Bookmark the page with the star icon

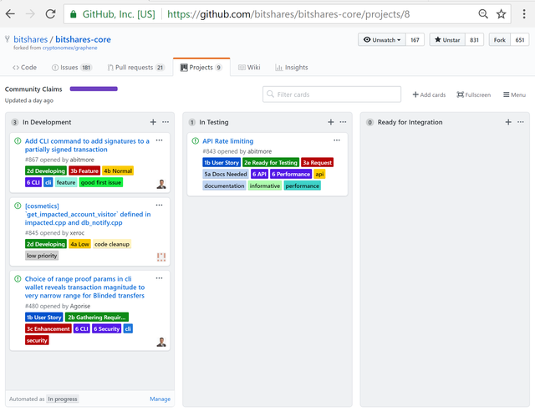coord(501,14)
